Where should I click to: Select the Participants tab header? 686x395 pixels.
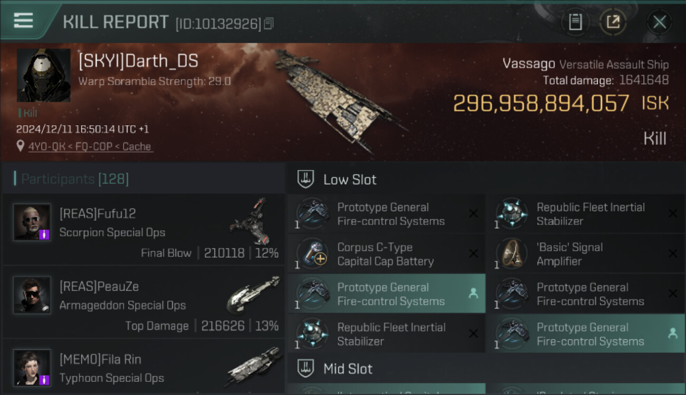pos(74,179)
